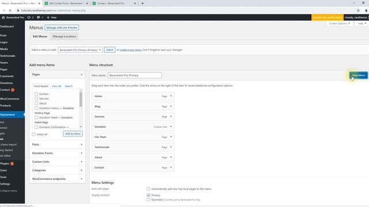Follow the create a new menu link
Viewport: 369px width, 207px height.
[131, 50]
